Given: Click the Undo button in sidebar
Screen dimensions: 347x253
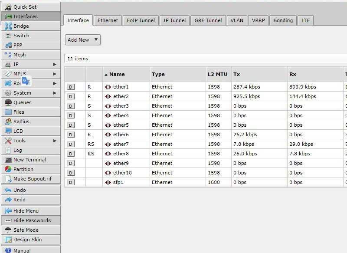Looking at the screenshot, I should 20,190.
